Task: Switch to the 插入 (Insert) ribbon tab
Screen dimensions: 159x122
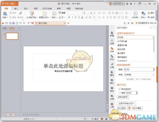Action: [x=16, y=8]
